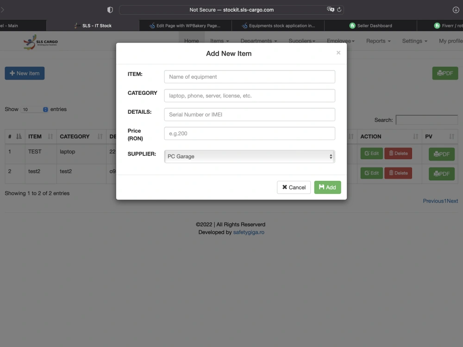Open the show entries count dropdown
The height and width of the screenshot is (347, 463).
[x=34, y=110]
